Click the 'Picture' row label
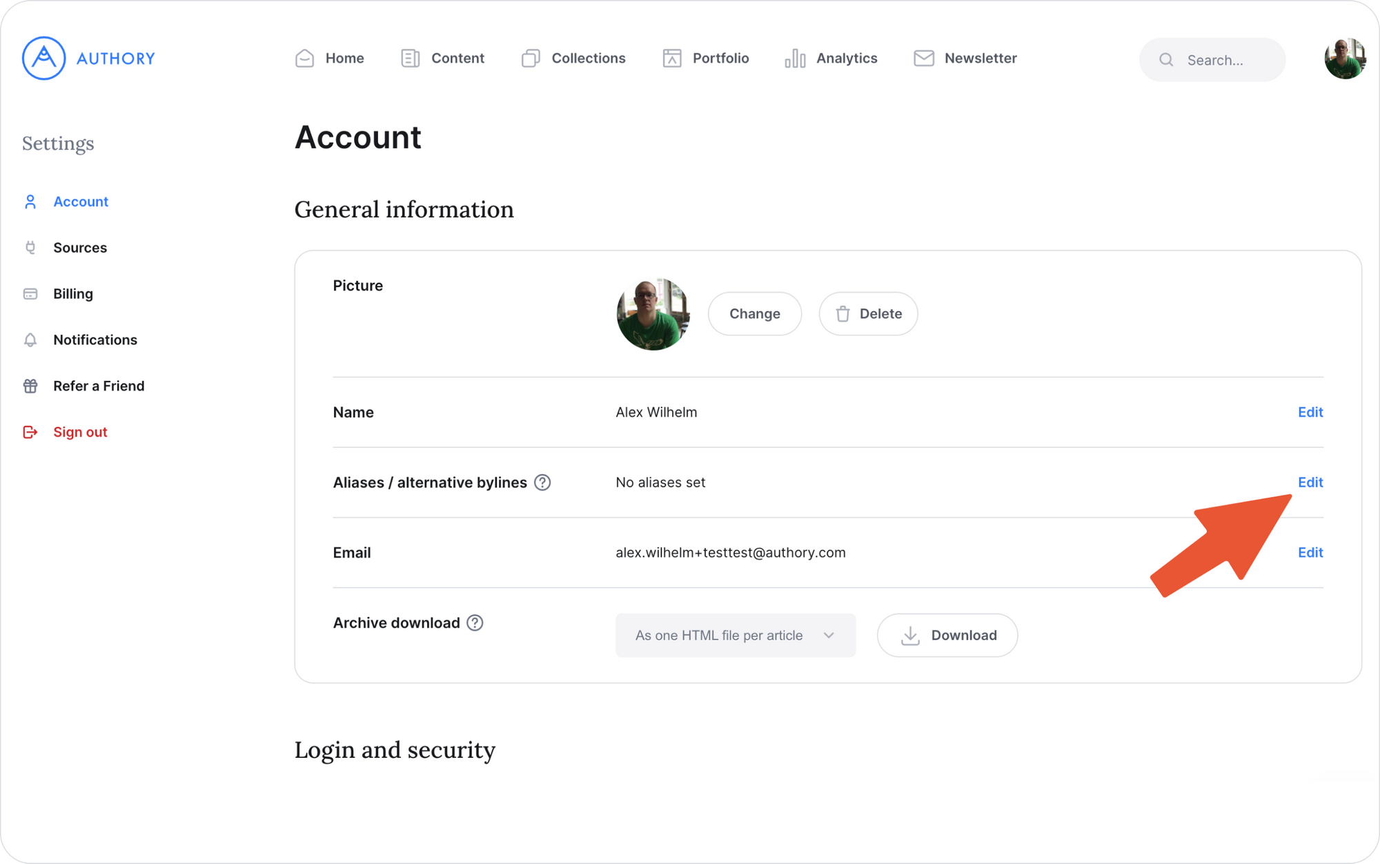This screenshot has width=1380, height=864. [x=358, y=286]
